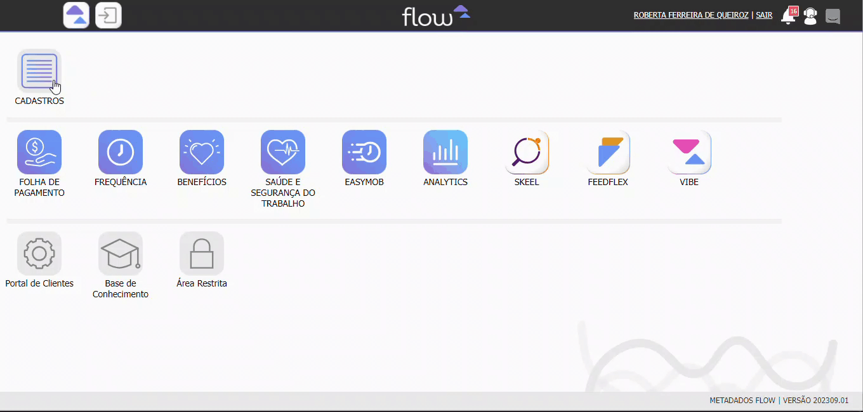863x412 pixels.
Task: Open the Benefícios heart icon
Action: pyautogui.click(x=202, y=152)
